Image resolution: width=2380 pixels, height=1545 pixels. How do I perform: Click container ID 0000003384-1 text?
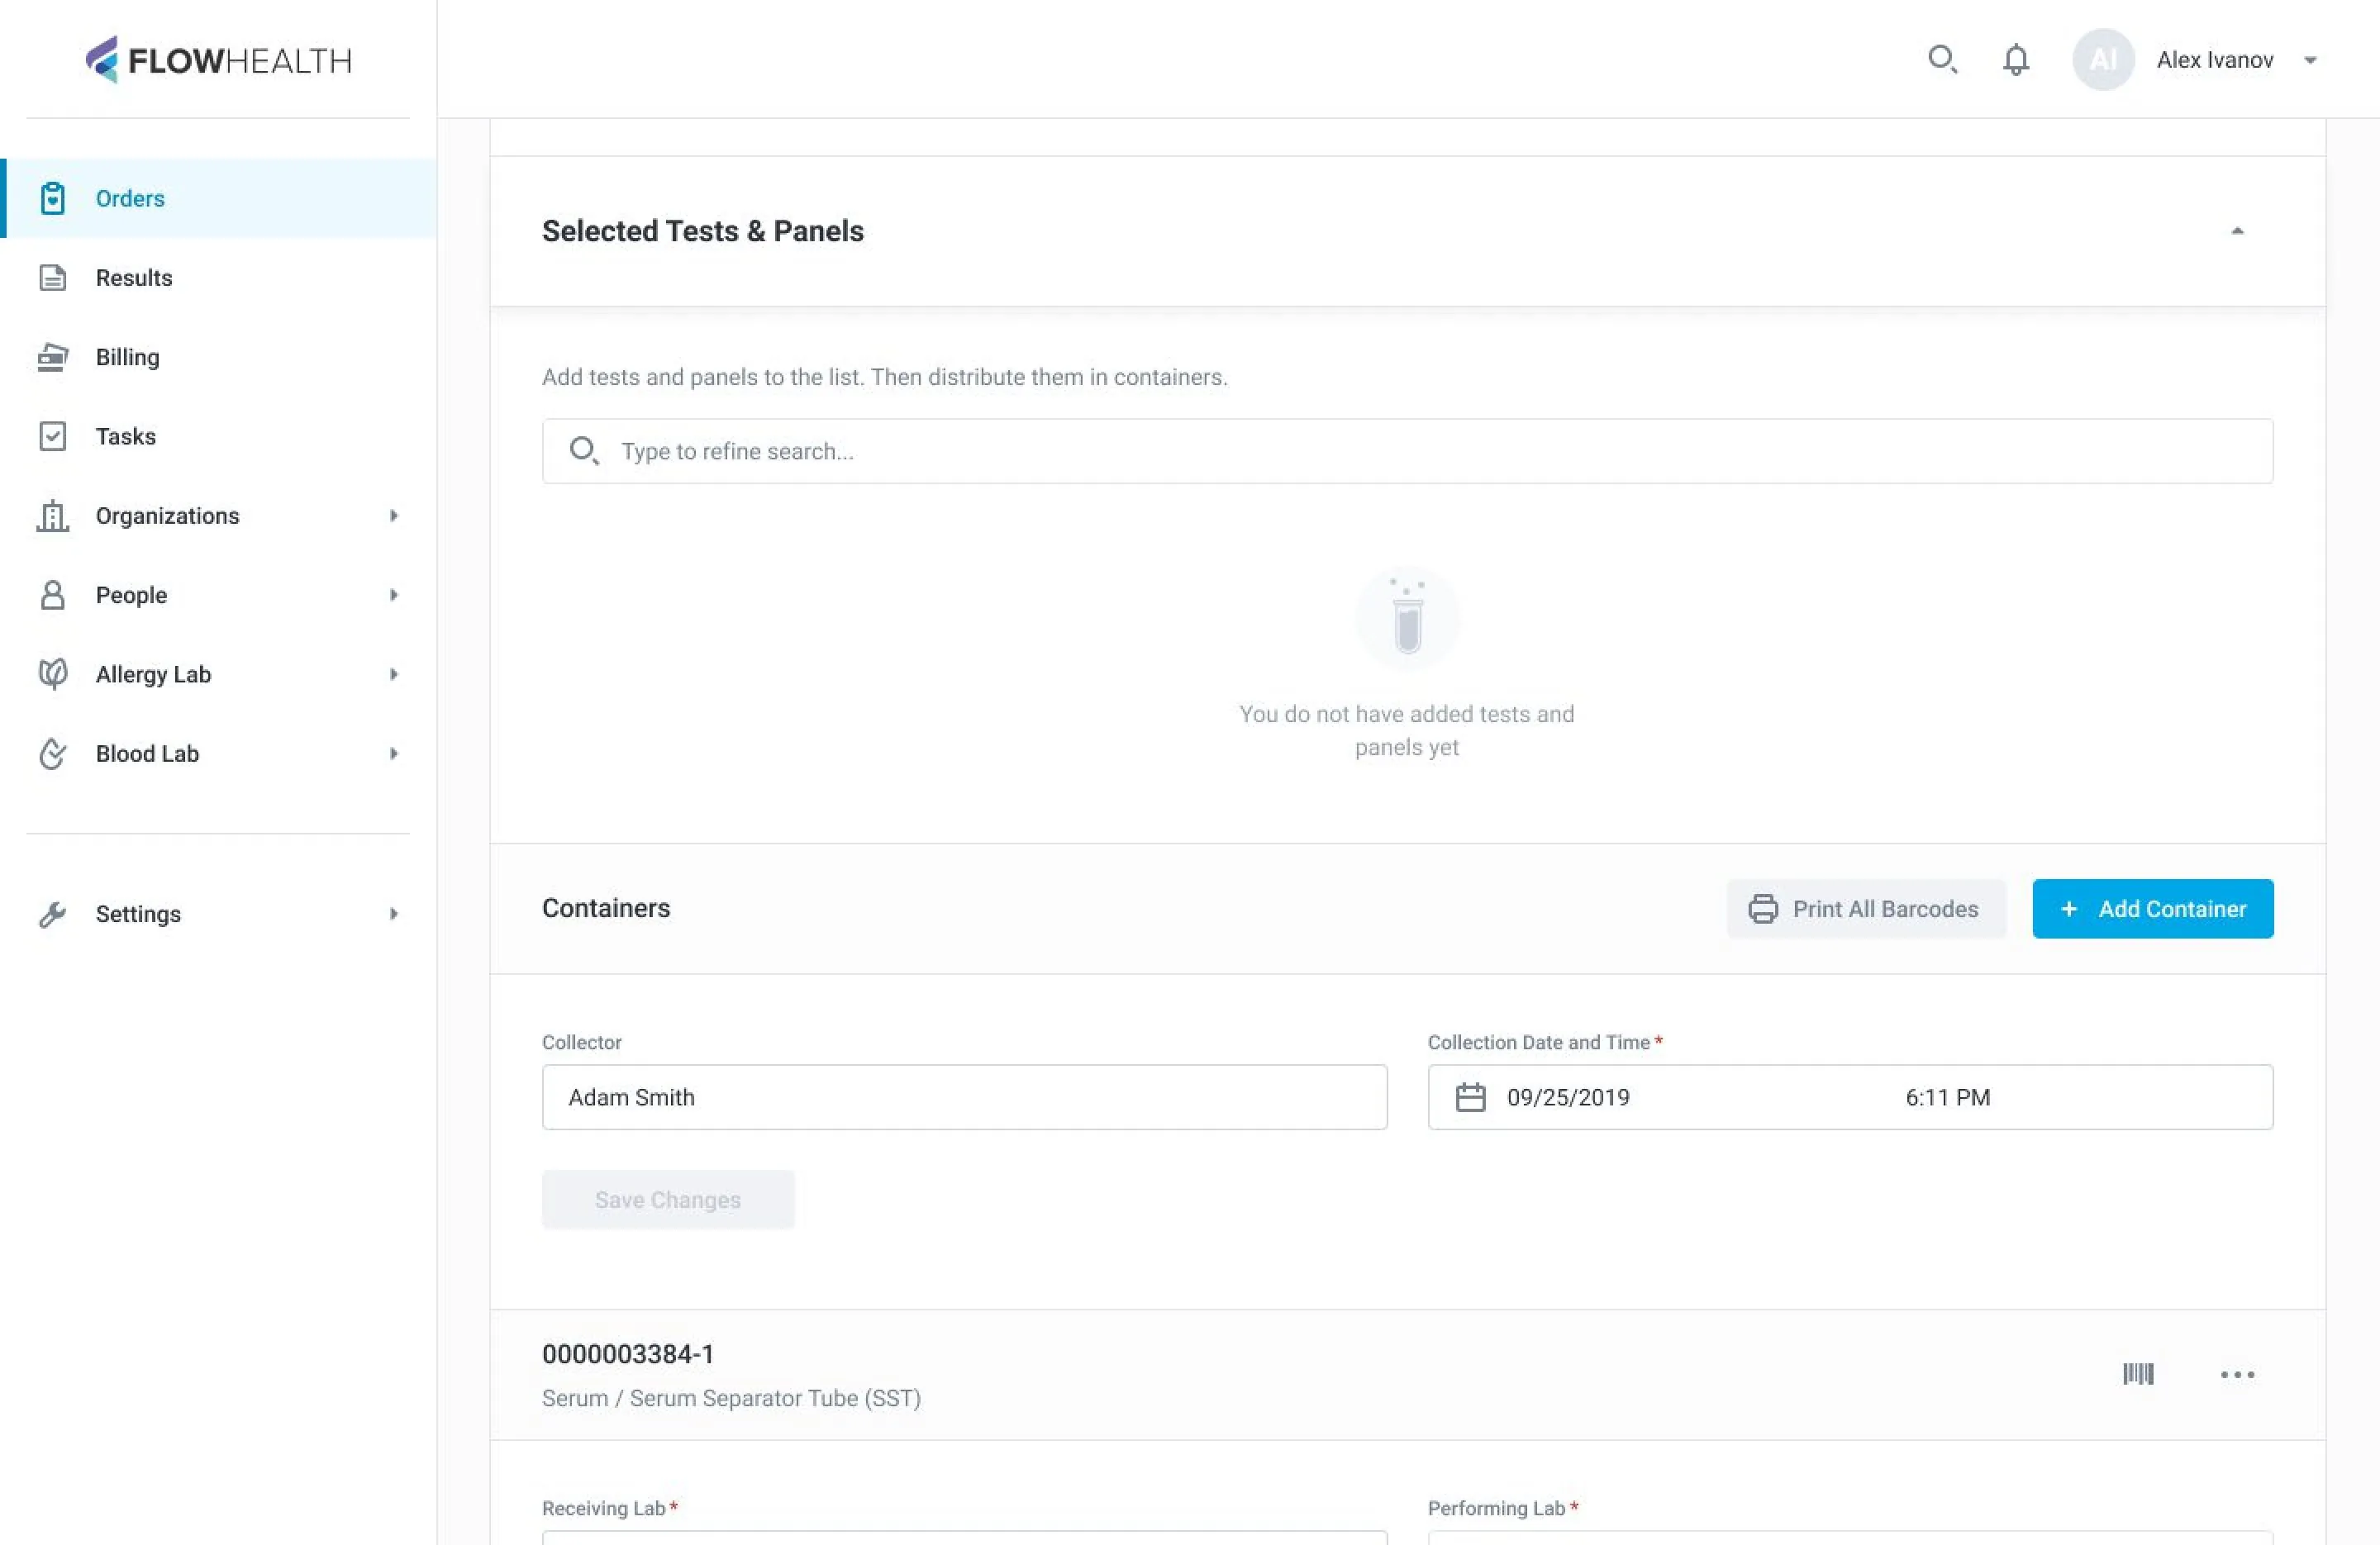(x=628, y=1354)
